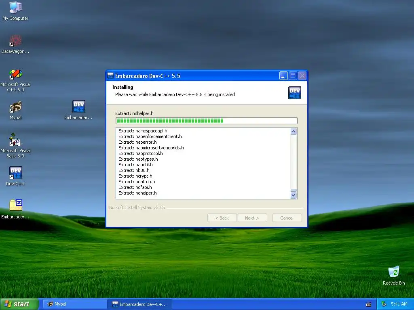Select log line 'Extract: naperror.h'

pos(137,142)
